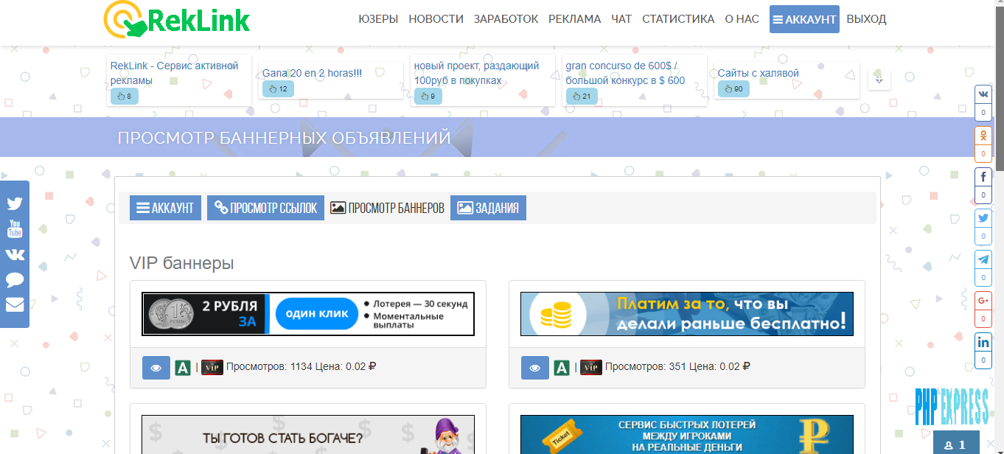Click the 'Ты готов стать богаче?' banner

(x=308, y=435)
